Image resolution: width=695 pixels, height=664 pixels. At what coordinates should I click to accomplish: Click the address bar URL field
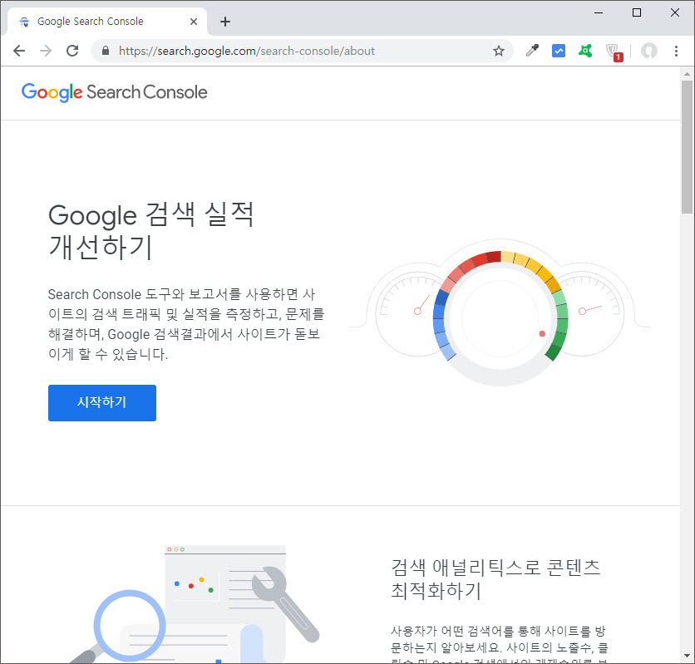pyautogui.click(x=299, y=51)
